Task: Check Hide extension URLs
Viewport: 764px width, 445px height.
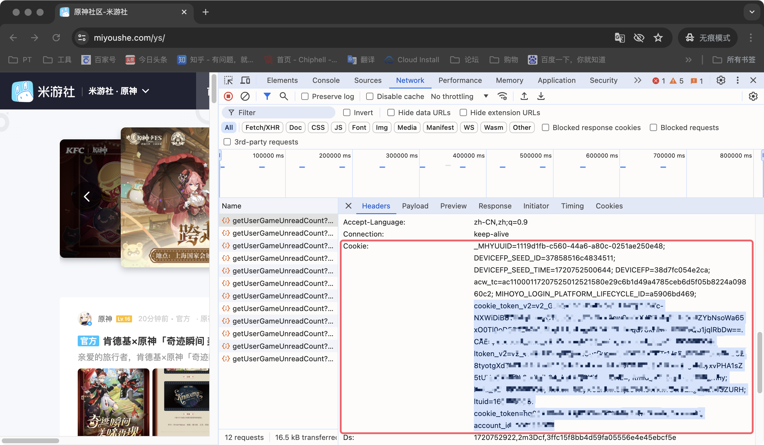Action: [x=463, y=112]
